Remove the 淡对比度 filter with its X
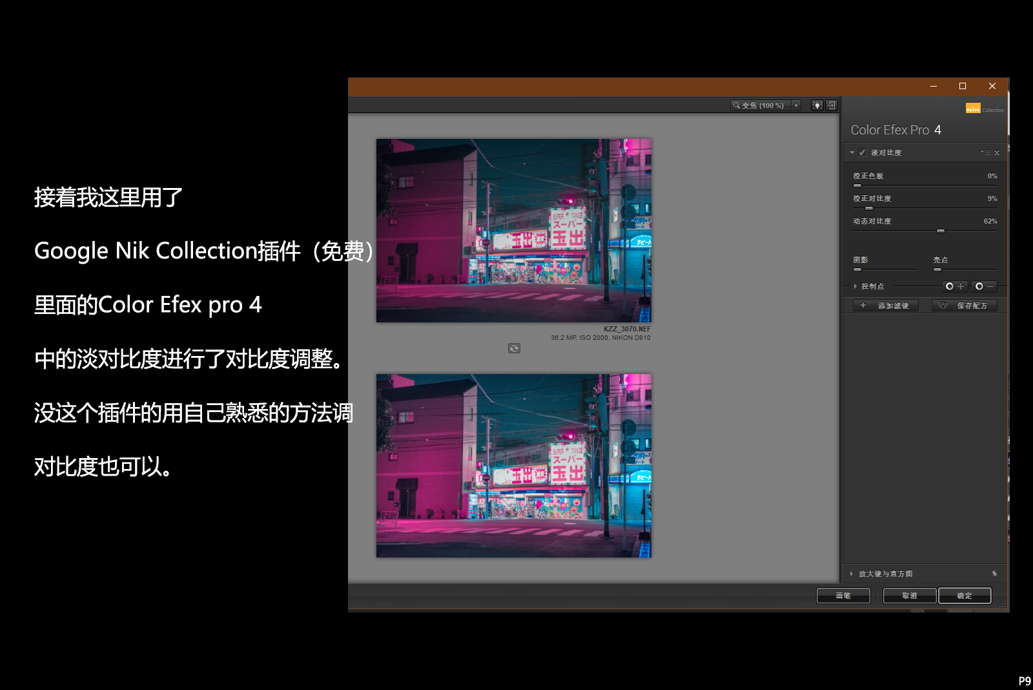The height and width of the screenshot is (690, 1033). pyautogui.click(x=997, y=153)
